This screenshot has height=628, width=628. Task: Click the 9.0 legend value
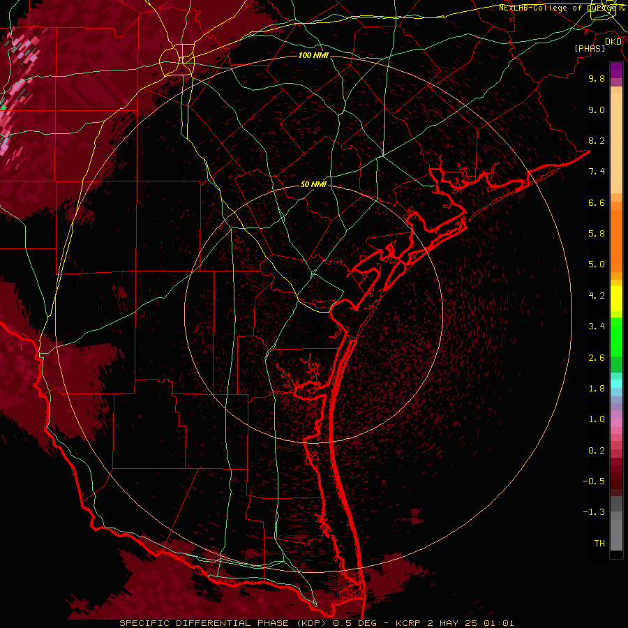click(597, 110)
